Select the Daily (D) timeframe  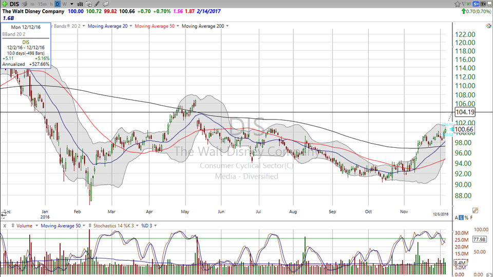click(x=58, y=4)
